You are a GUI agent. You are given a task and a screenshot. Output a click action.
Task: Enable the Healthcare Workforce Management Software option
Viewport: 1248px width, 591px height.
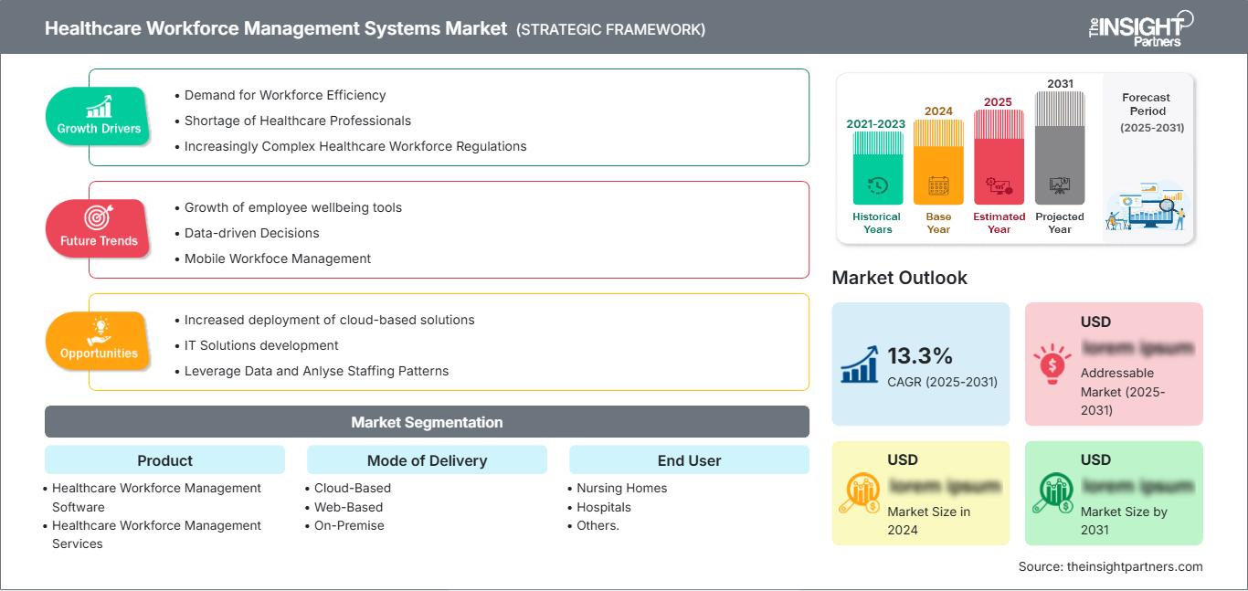coord(155,497)
